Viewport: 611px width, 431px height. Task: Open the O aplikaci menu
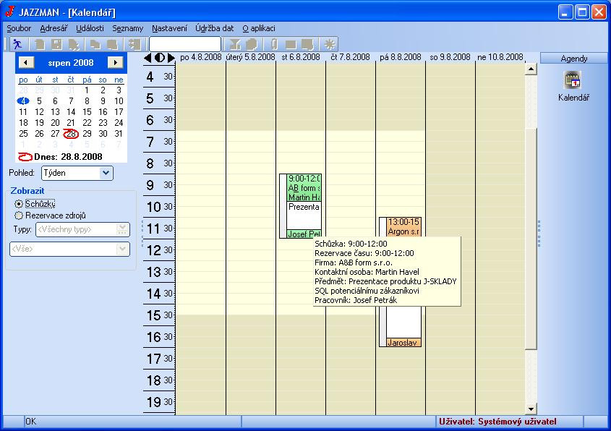click(259, 28)
